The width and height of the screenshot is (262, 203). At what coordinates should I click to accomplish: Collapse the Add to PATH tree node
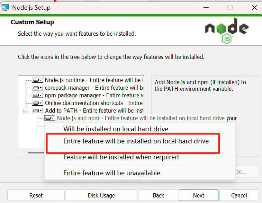(26, 111)
